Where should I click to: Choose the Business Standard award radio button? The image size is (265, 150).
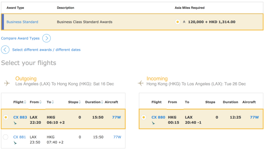177,22
